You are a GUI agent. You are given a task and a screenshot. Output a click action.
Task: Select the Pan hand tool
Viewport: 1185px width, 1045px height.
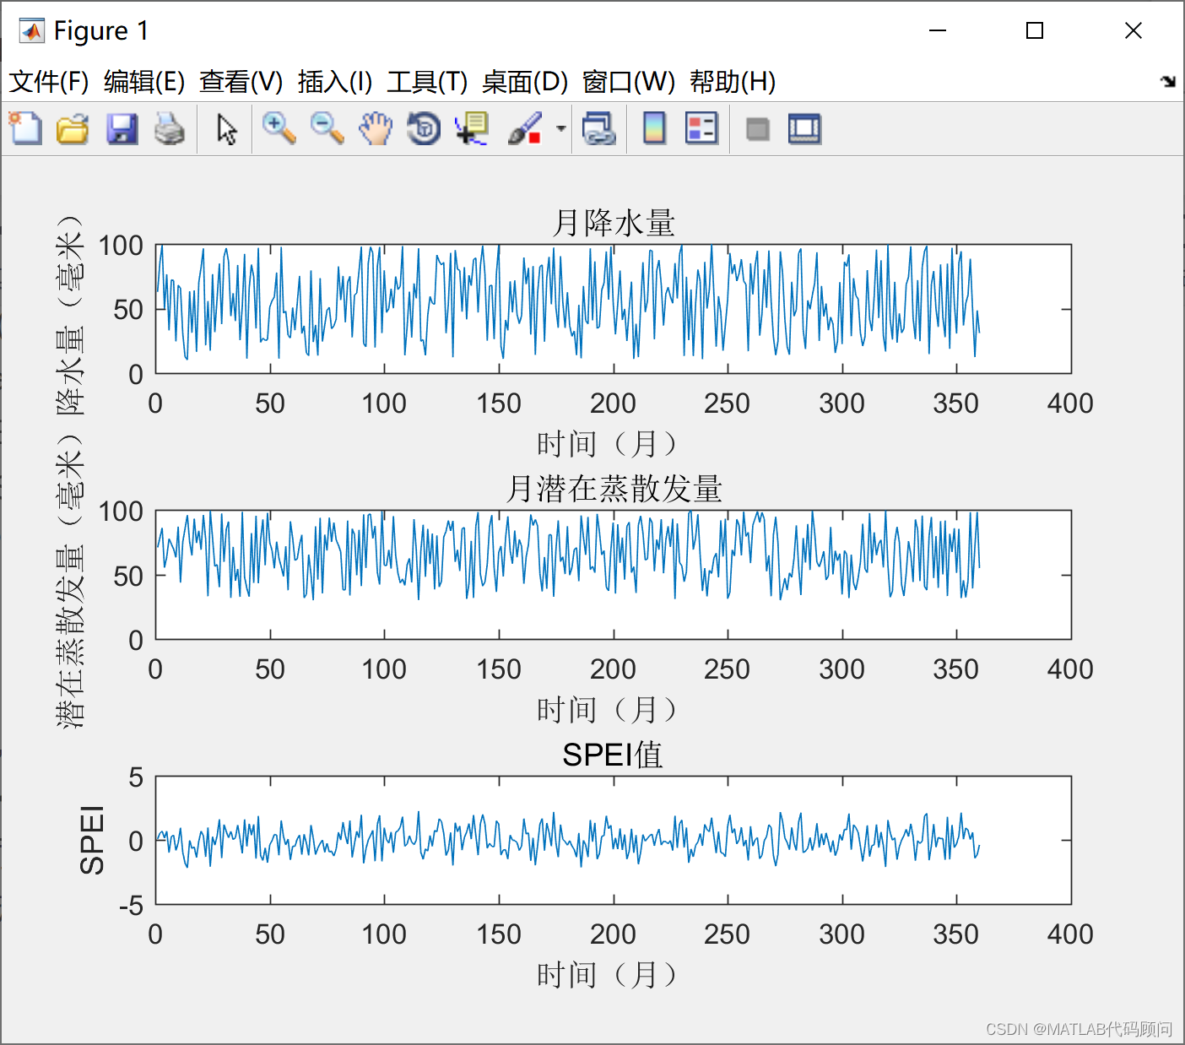coord(376,129)
